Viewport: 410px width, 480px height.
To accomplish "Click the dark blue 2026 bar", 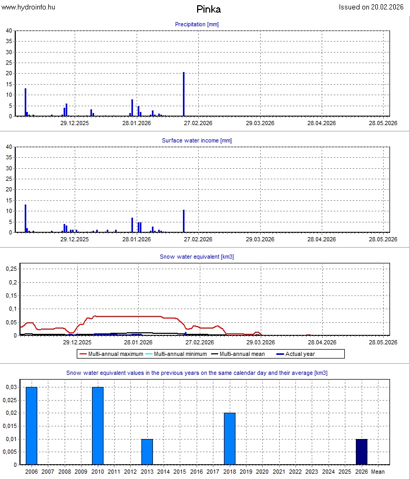I will click(362, 452).
